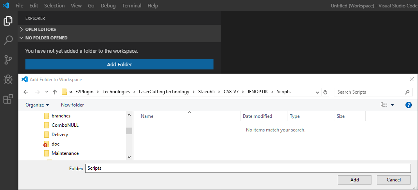Click the dialog Help question mark icon

pos(408,105)
